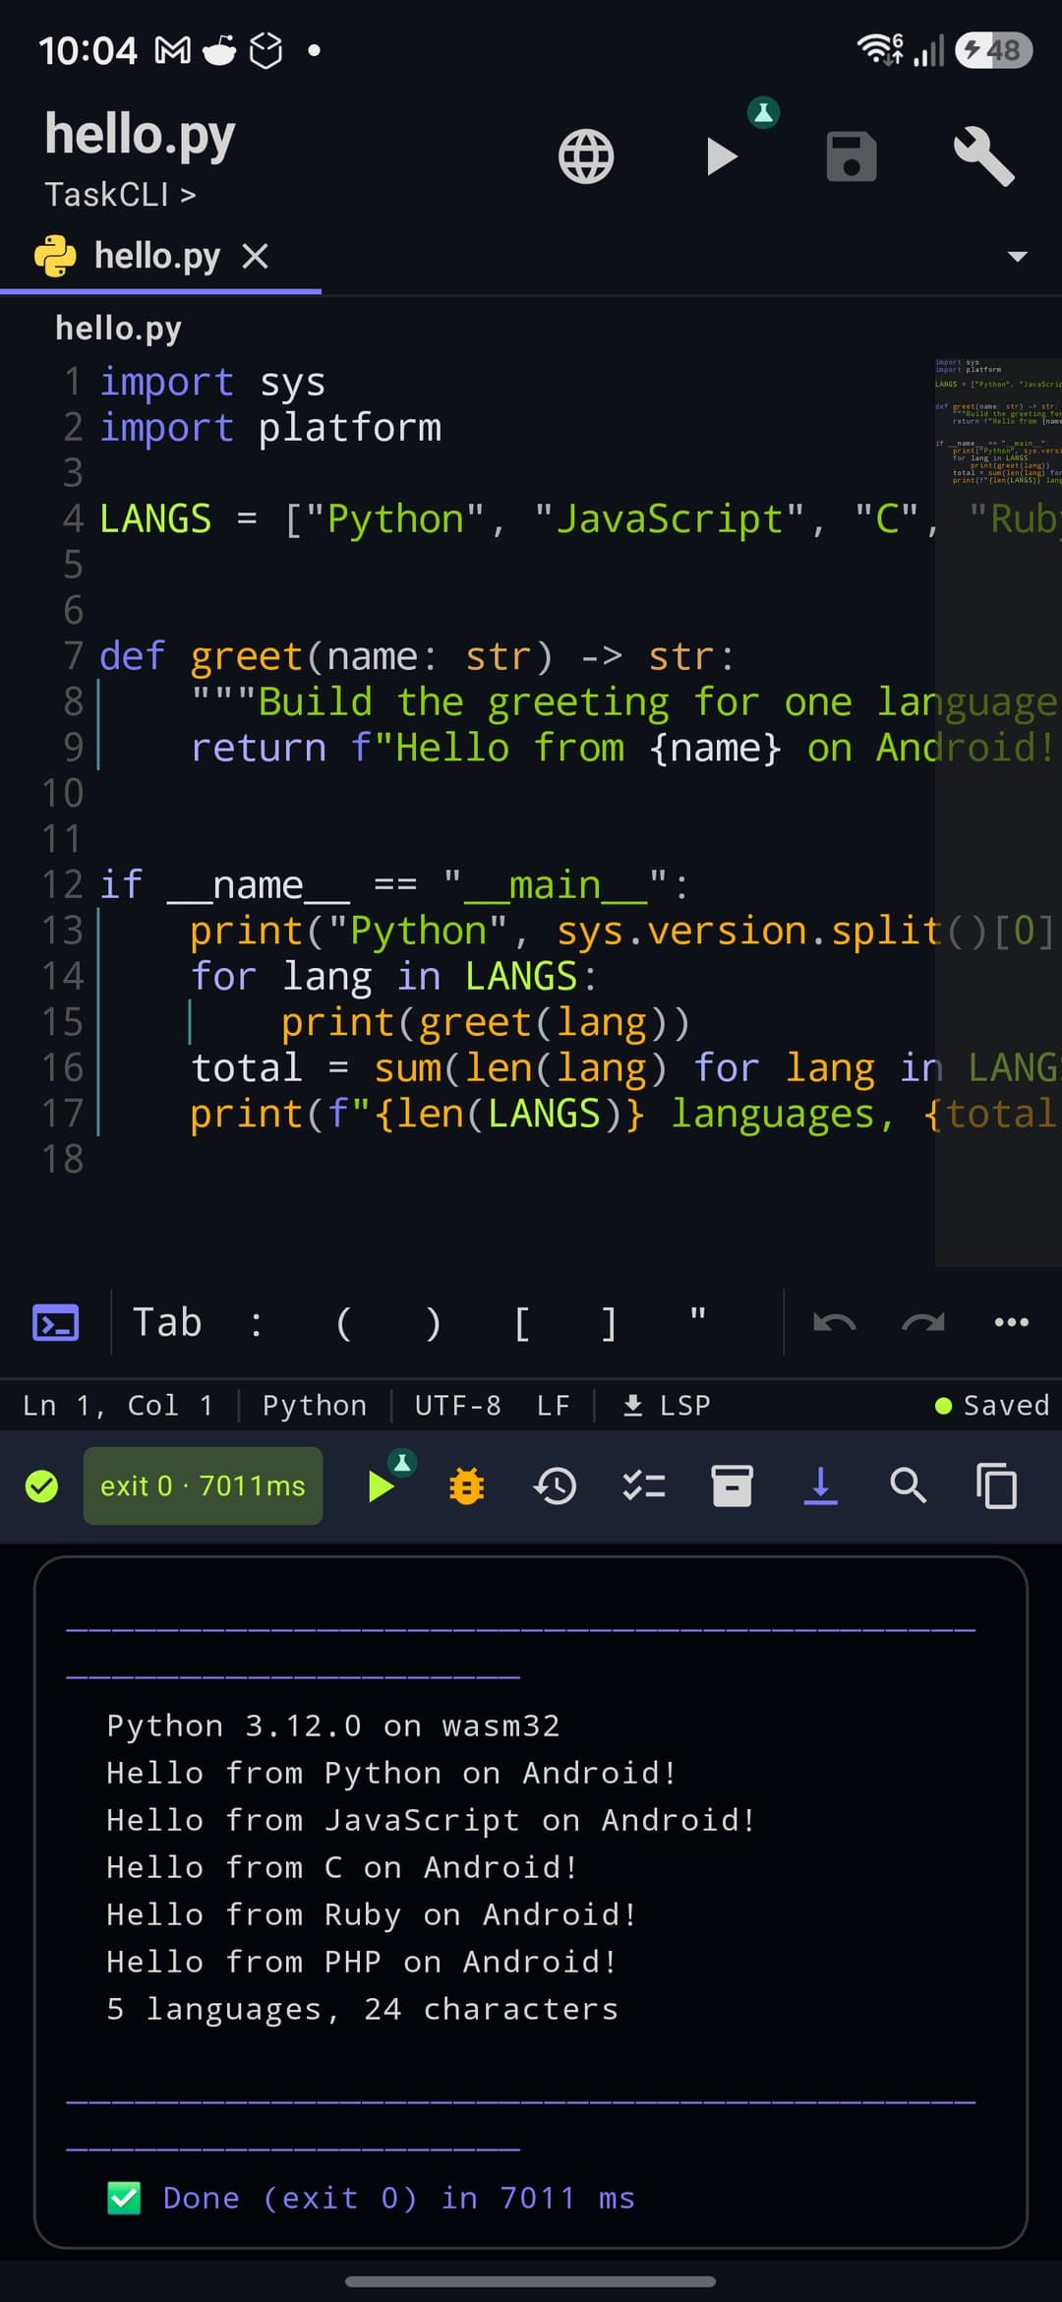The image size is (1062, 2302).
Task: Click the if __name__ line
Action: [x=394, y=884]
